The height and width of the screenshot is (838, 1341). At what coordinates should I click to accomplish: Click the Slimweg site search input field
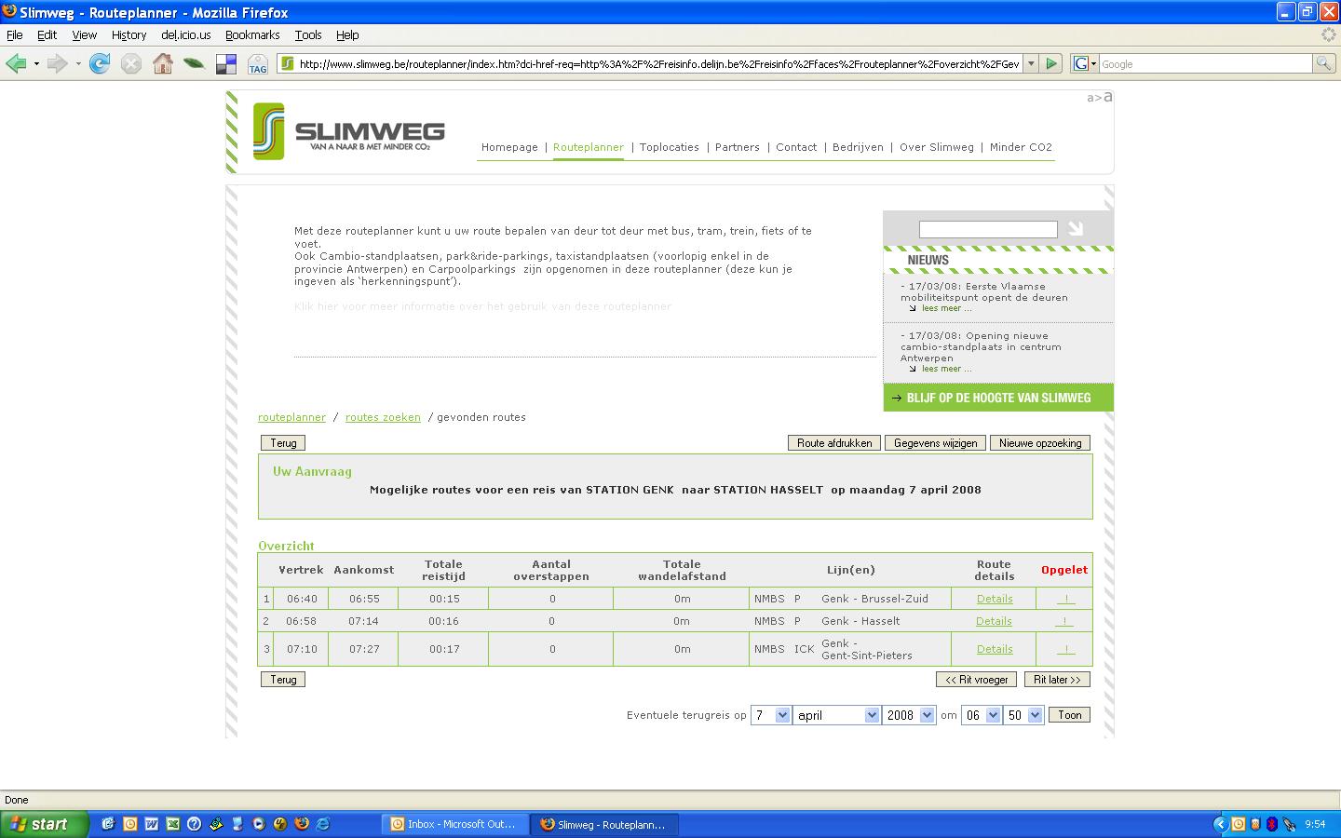pyautogui.click(x=988, y=229)
